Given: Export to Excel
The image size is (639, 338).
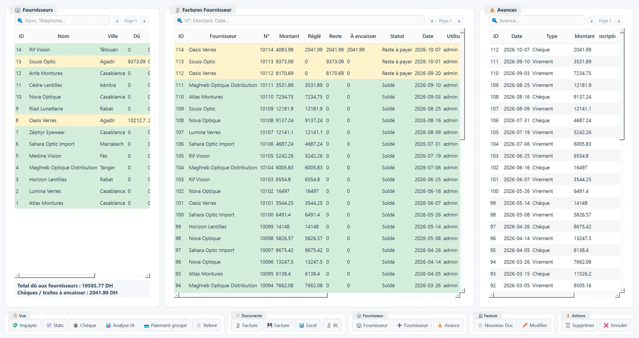Looking at the screenshot, I should click(x=308, y=325).
